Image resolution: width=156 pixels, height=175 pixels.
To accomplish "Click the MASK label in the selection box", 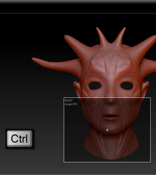I will point(69,100).
